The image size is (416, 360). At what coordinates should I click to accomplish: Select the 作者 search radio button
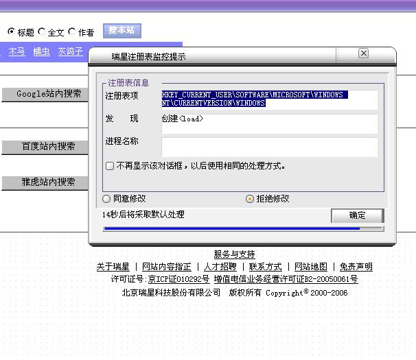[x=72, y=32]
